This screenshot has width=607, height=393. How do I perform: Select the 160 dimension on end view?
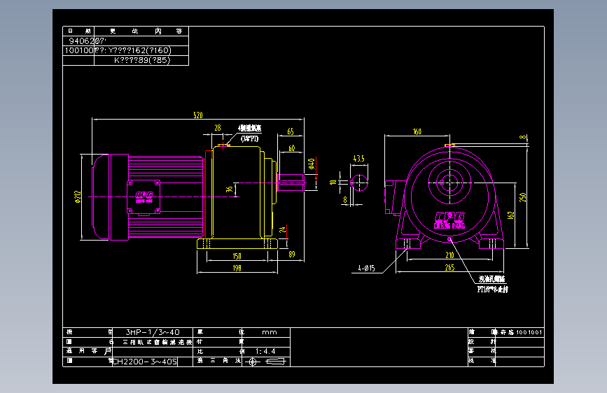(417, 131)
